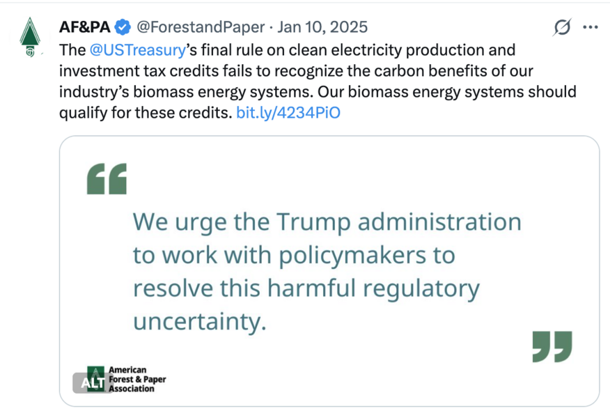Click the green closing quotation mark graphic

click(x=552, y=346)
